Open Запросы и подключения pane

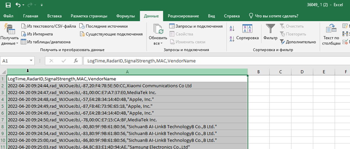[196, 26]
